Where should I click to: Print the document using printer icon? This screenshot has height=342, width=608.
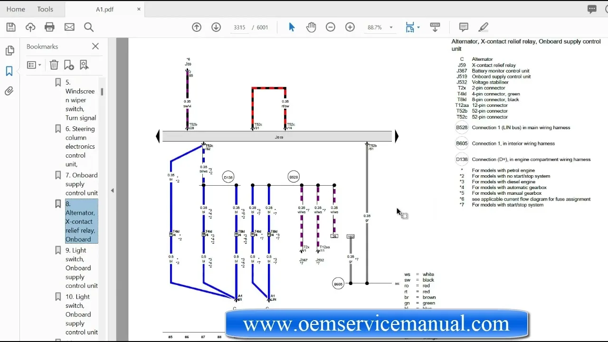[49, 27]
